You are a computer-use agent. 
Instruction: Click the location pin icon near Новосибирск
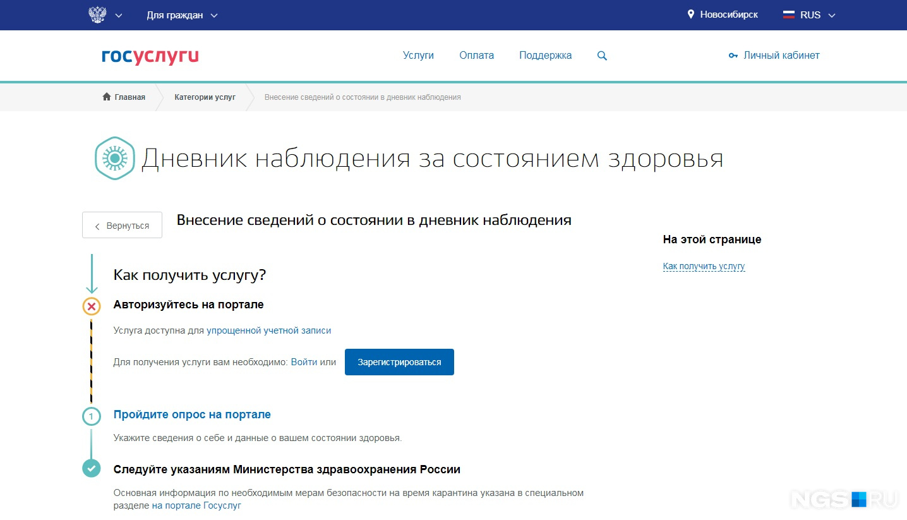[x=691, y=14]
